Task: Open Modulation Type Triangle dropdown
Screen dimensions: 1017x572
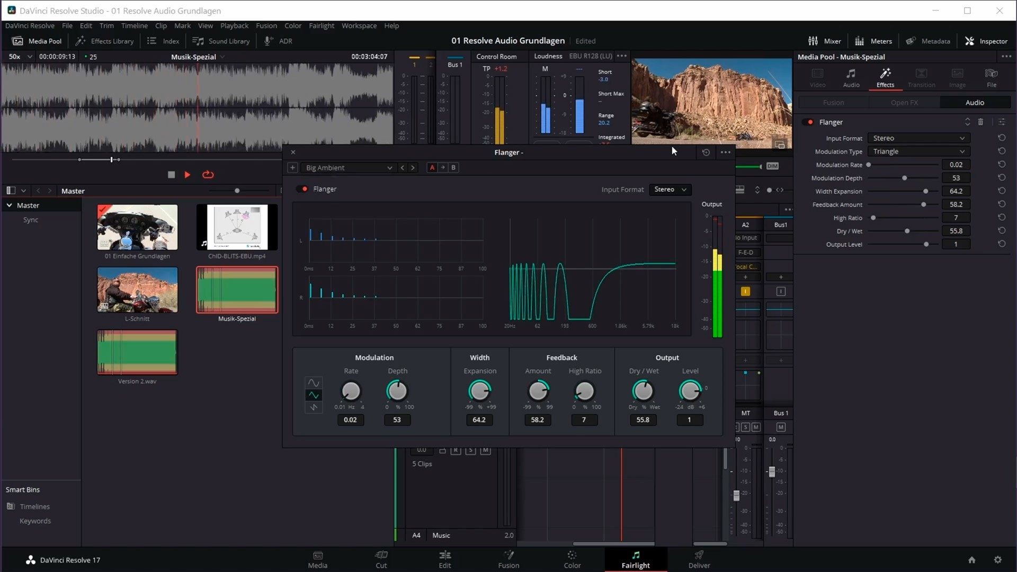Action: tap(918, 151)
